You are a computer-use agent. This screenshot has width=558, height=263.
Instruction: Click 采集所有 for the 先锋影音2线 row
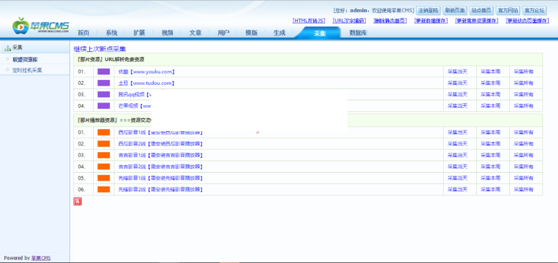523,189
